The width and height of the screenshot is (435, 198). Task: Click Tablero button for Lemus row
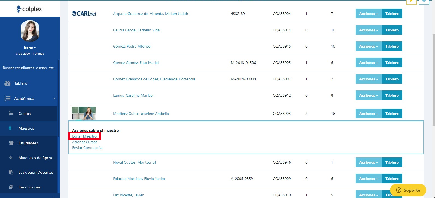392,95
